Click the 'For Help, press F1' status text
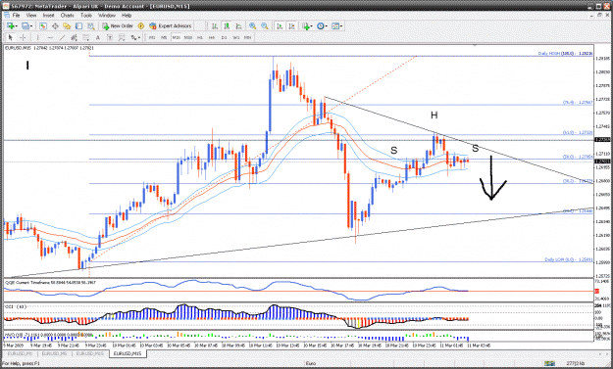Screen dimensions: 613x369 pos(22,363)
